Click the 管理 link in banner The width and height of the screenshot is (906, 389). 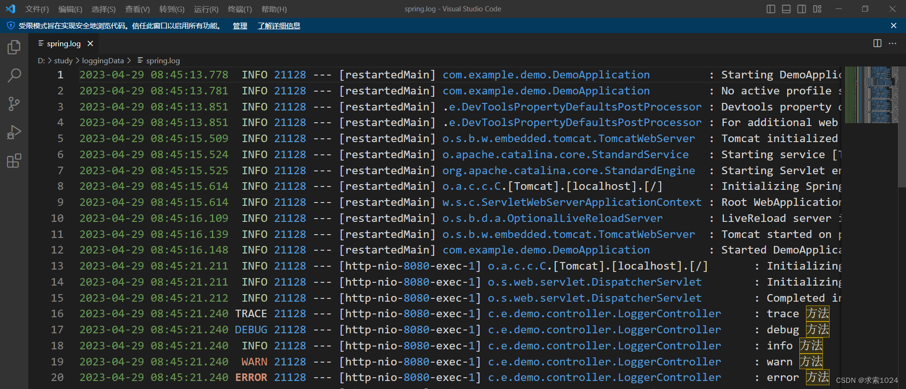coord(240,25)
